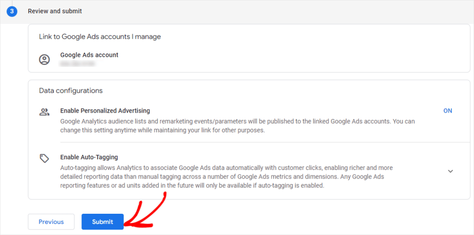The width and height of the screenshot is (474, 235).
Task: Expand the Enable Auto-Tagging chevron
Action: tap(450, 171)
